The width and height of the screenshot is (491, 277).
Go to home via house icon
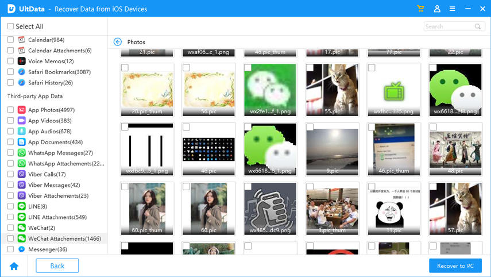coord(14,266)
